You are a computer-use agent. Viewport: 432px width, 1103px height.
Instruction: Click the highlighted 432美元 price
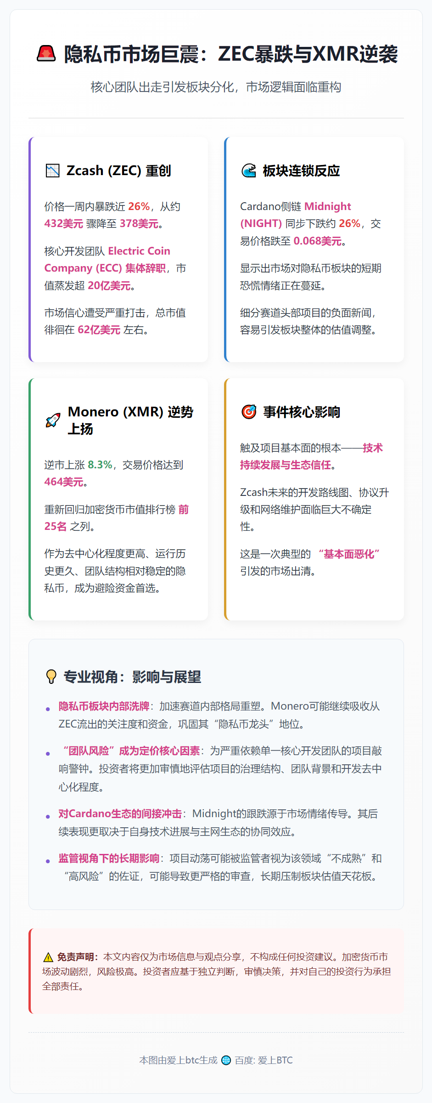(63, 224)
